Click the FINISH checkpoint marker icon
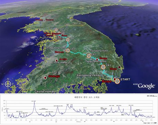Image resolution: width=158 pixels, height=125 pixels. click(56, 30)
